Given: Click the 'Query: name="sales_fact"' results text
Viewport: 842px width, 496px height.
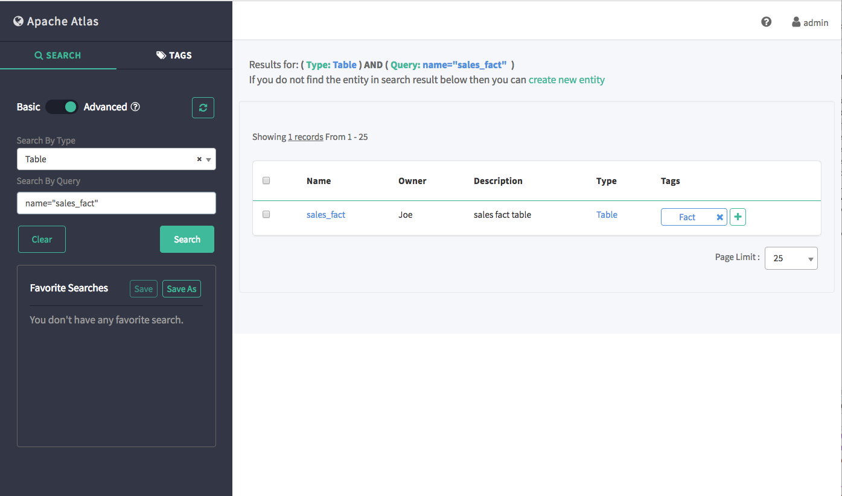Looking at the screenshot, I should coord(448,65).
